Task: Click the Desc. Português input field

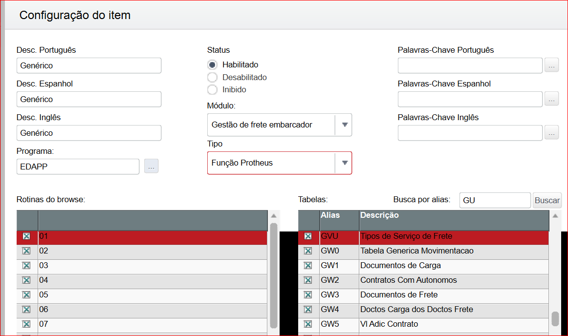Action: (x=89, y=65)
